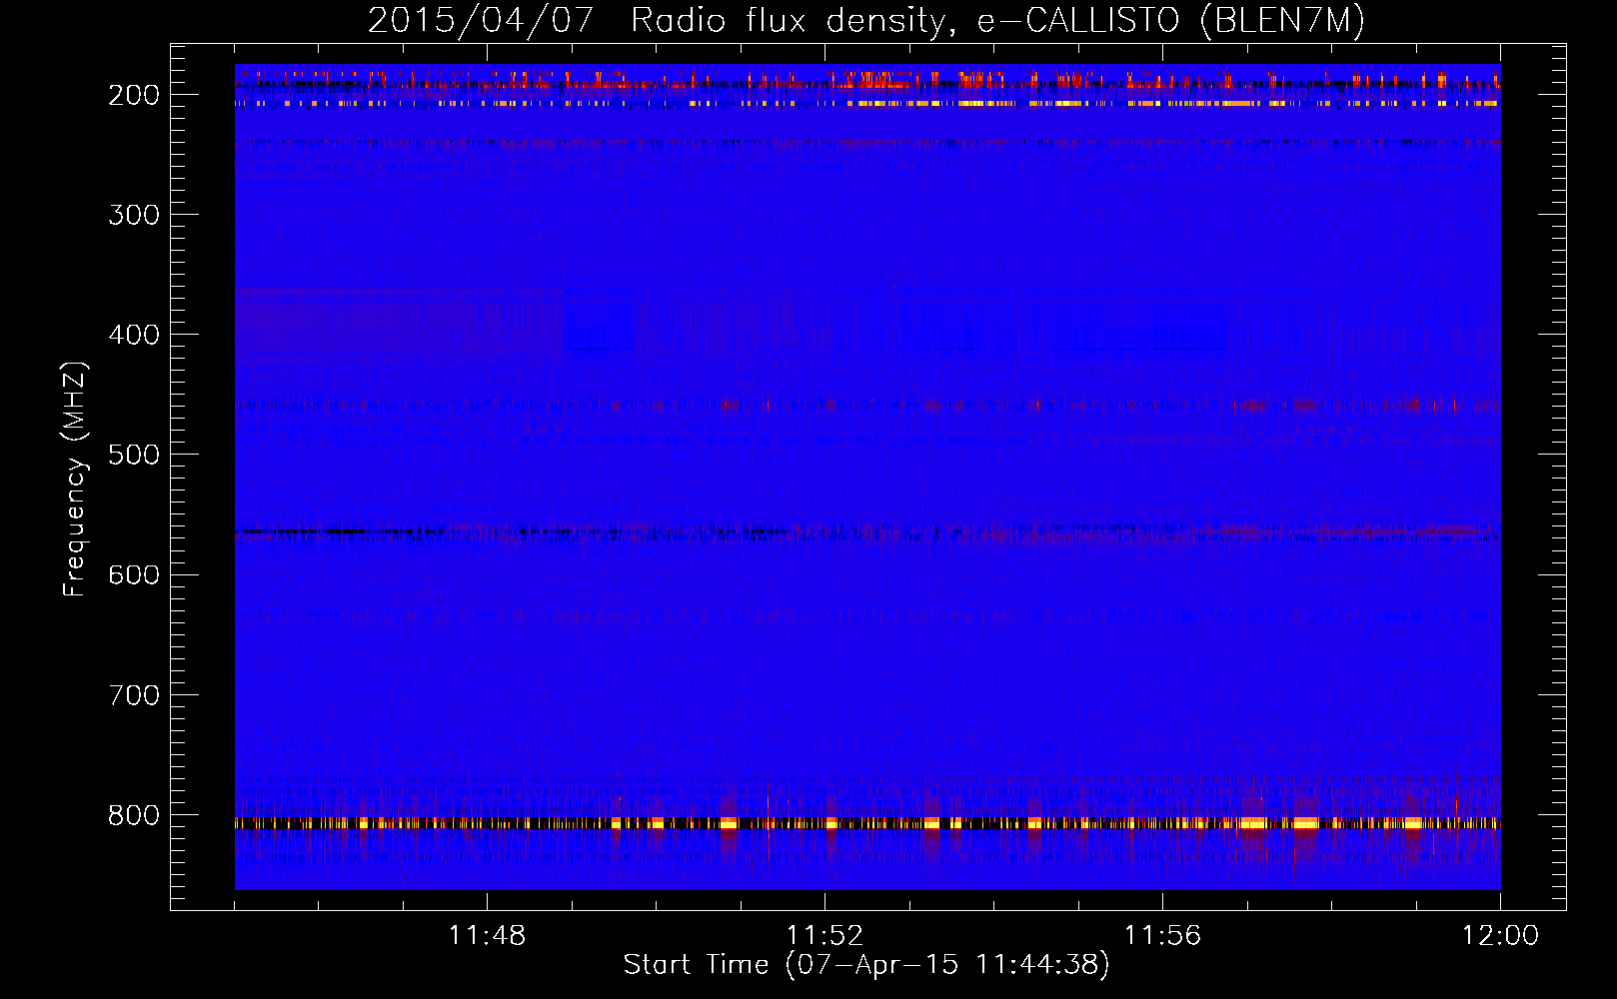Click the "Start Time (07-Apr-15 11:44:38)" label

coord(866,965)
